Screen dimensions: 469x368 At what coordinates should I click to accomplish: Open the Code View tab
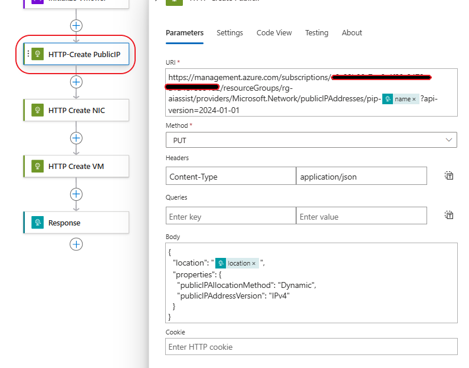[x=274, y=33]
